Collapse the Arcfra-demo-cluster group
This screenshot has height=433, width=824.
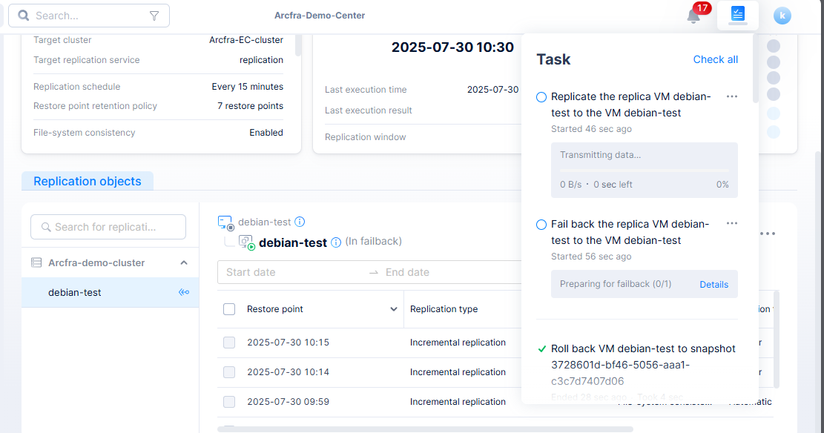(184, 262)
